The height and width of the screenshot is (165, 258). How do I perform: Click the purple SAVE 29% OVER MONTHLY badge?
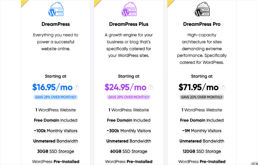pyautogui.click(x=129, y=97)
